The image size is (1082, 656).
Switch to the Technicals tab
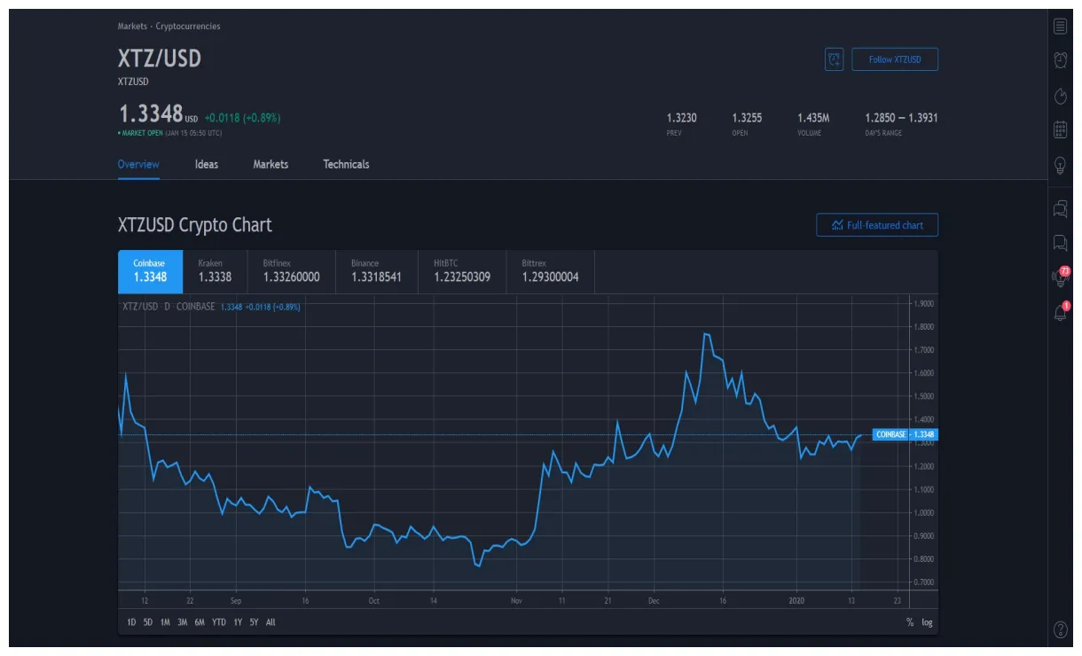tap(345, 164)
